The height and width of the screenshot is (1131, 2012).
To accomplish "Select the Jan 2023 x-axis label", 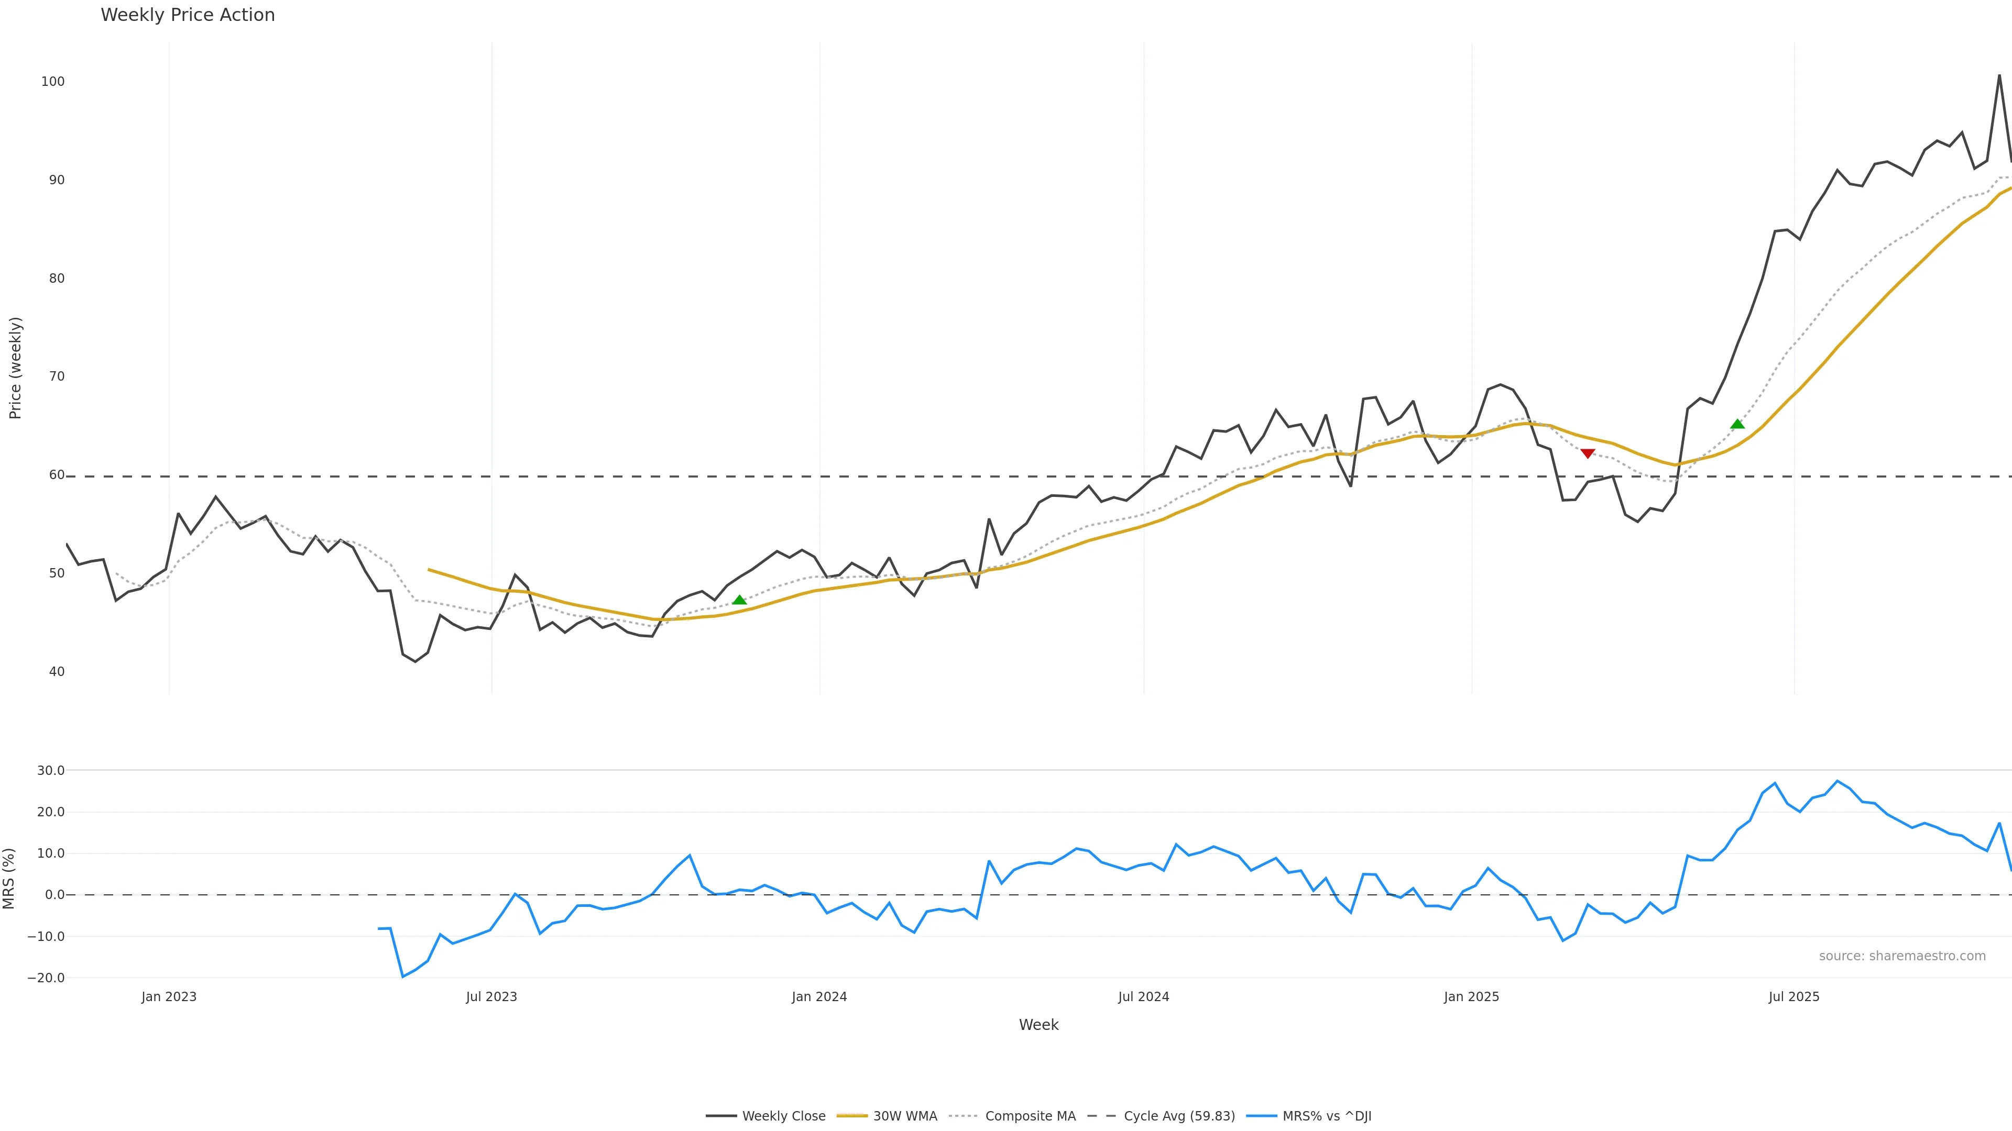I will [x=169, y=997].
